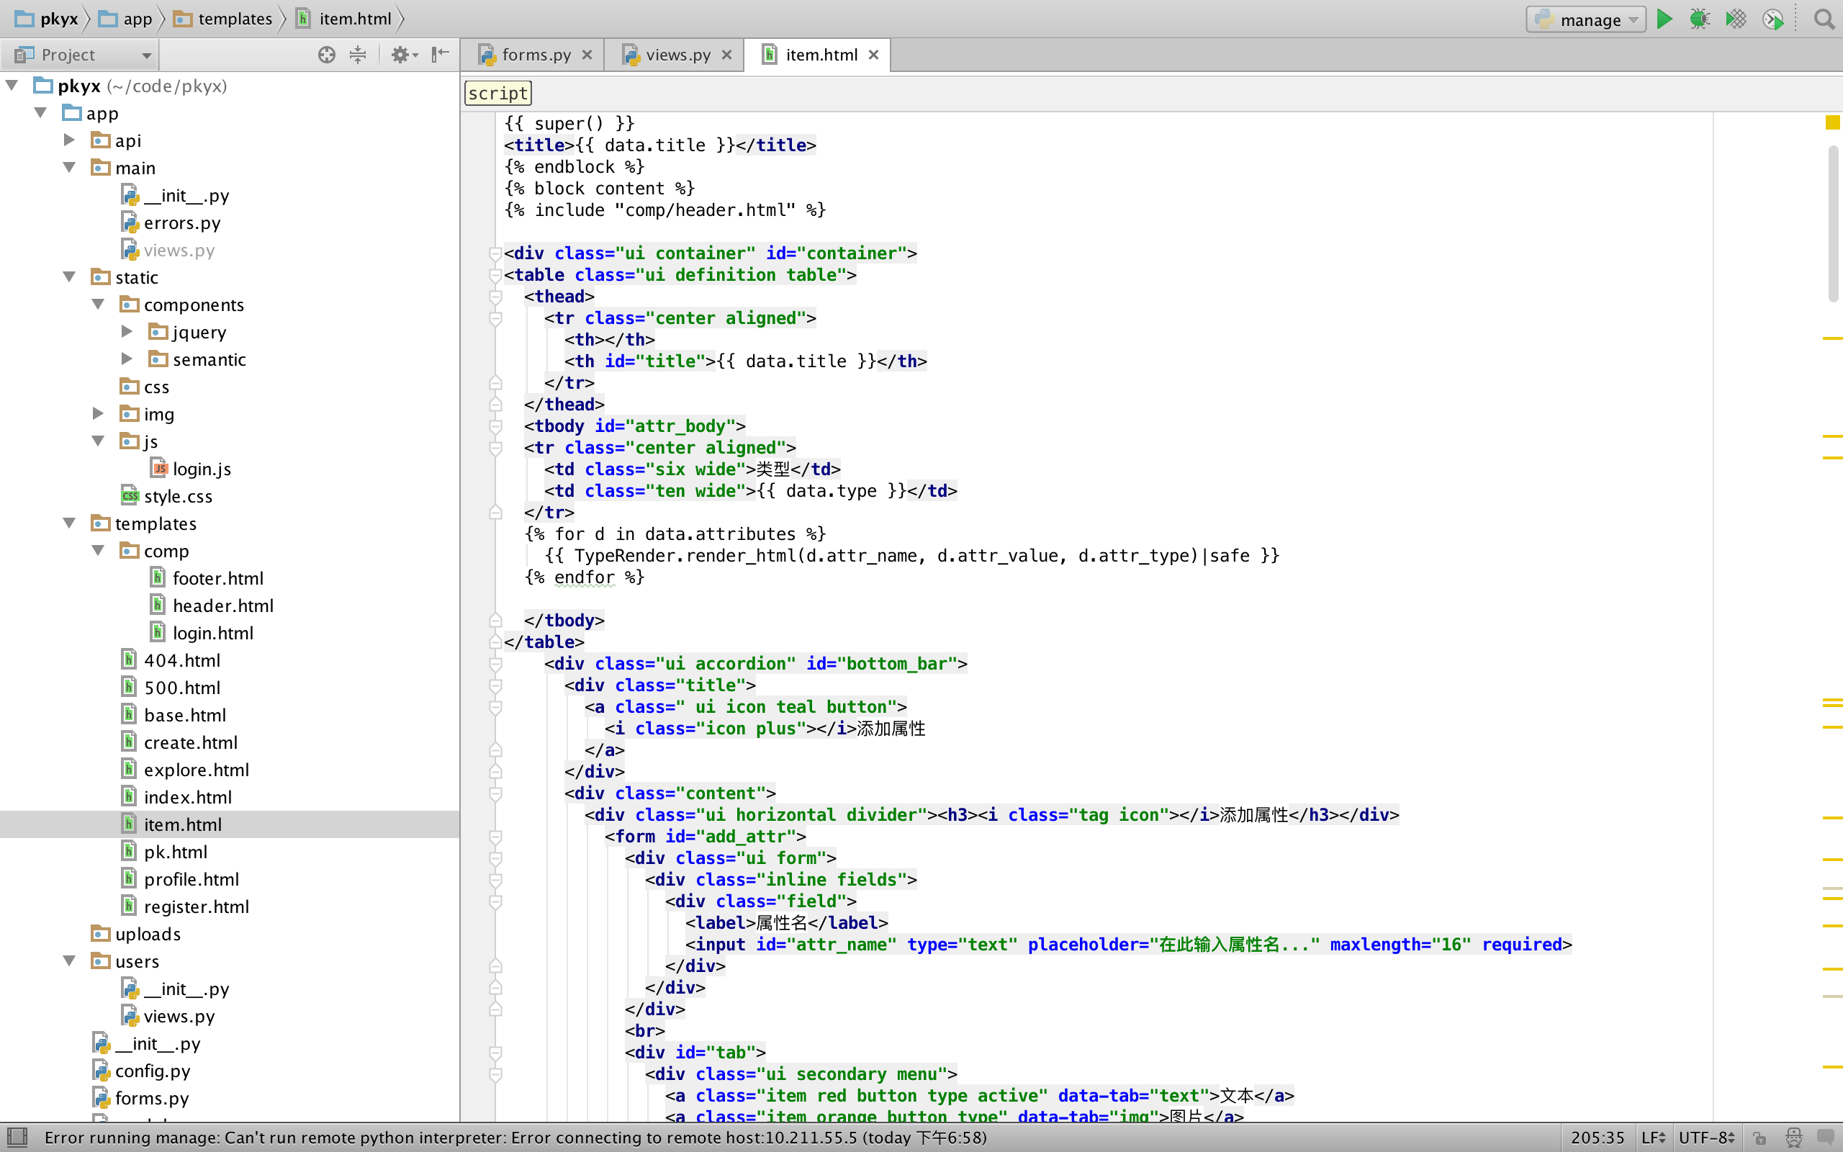Open Search Everywhere magnifier
The height and width of the screenshot is (1152, 1843).
click(1823, 19)
